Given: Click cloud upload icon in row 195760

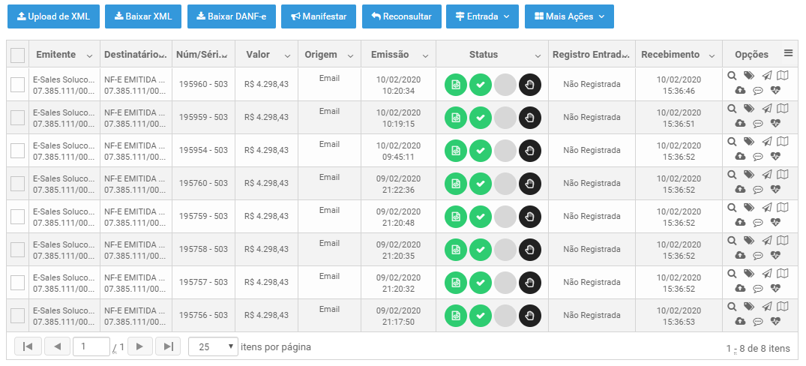Looking at the screenshot, I should pyautogui.click(x=740, y=189).
